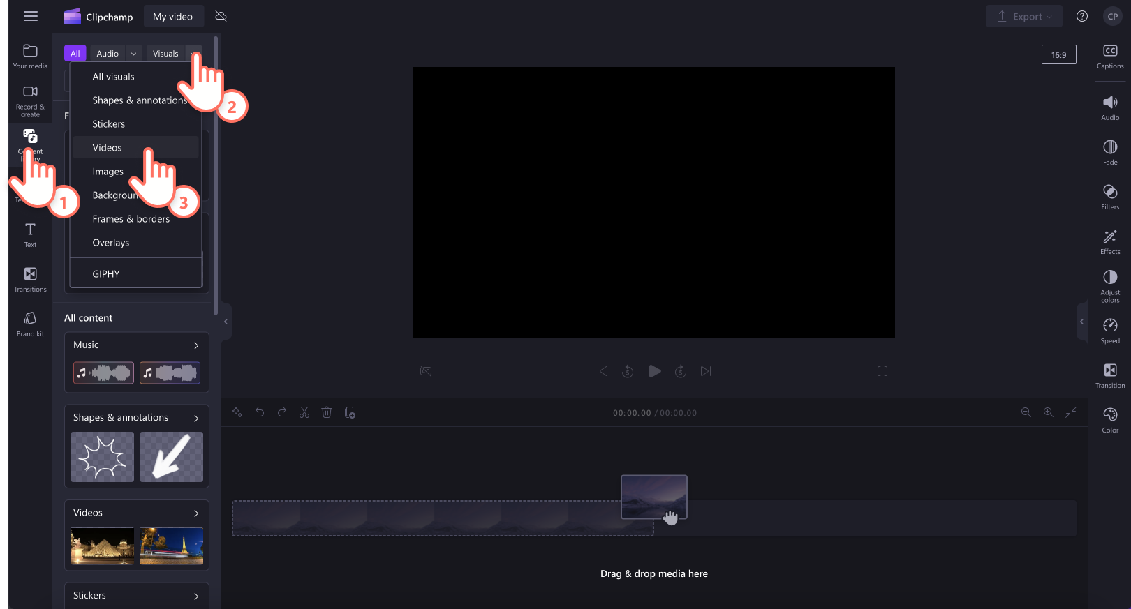This screenshot has width=1131, height=609.
Task: Open Your media tab
Action: pos(30,57)
